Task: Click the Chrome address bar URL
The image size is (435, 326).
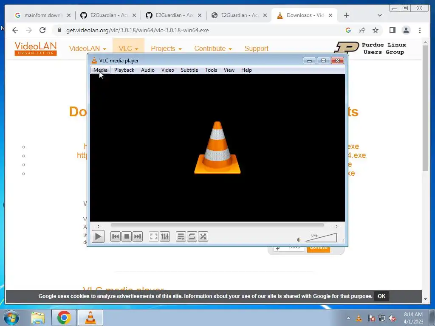Action: [x=137, y=30]
